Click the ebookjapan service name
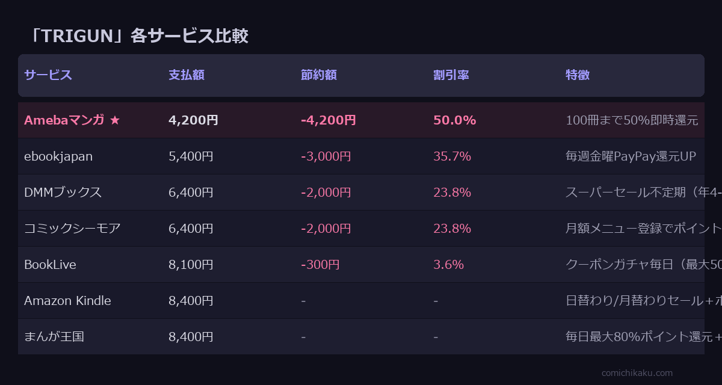 (58, 156)
